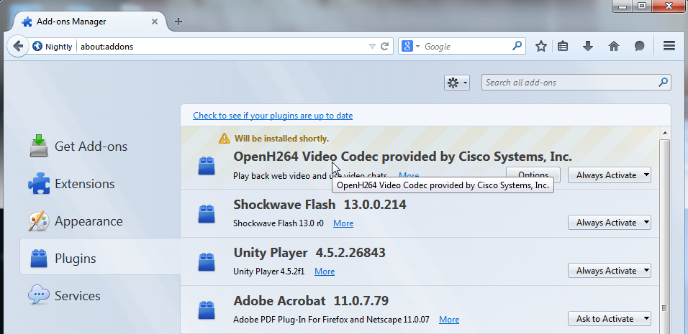
Task: Click More link for Unity Player
Action: click(325, 272)
